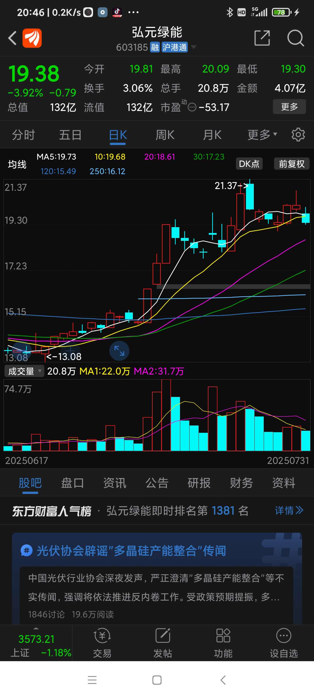Screen dimensions: 314x699
Task: Tap 20250731 end date label
Action: pyautogui.click(x=288, y=460)
